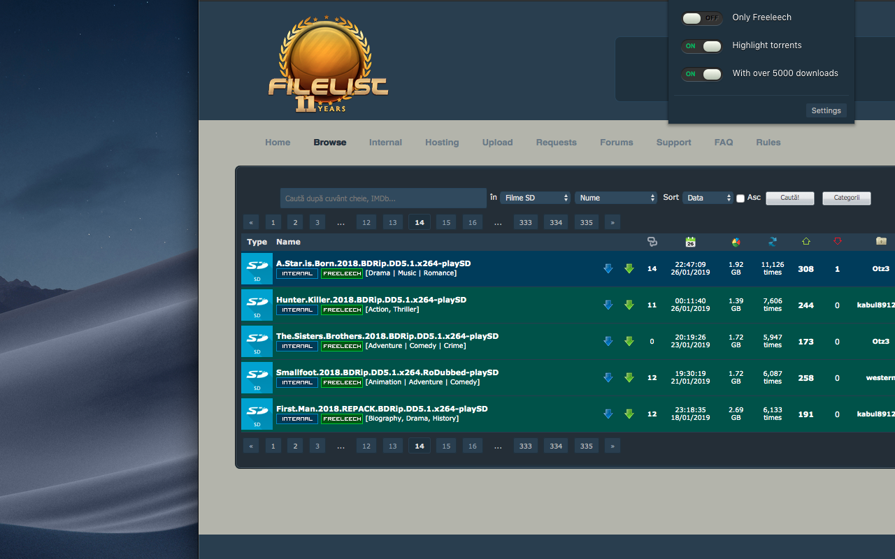
Task: Open the Hosting menu item
Action: pyautogui.click(x=442, y=143)
